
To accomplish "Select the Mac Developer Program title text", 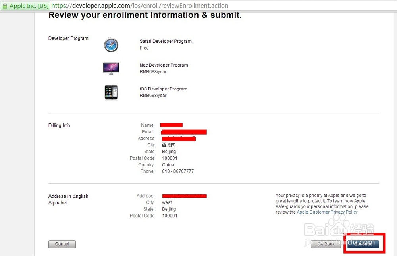I will tap(164, 65).
